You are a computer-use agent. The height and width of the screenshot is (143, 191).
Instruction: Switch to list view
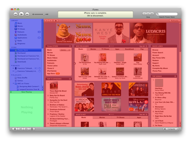coord(144,14)
